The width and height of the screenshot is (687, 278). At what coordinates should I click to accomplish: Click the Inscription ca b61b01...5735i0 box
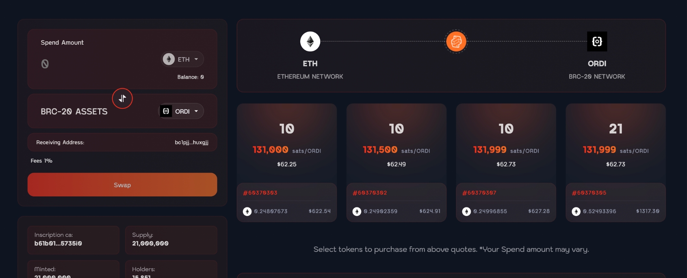click(x=73, y=240)
